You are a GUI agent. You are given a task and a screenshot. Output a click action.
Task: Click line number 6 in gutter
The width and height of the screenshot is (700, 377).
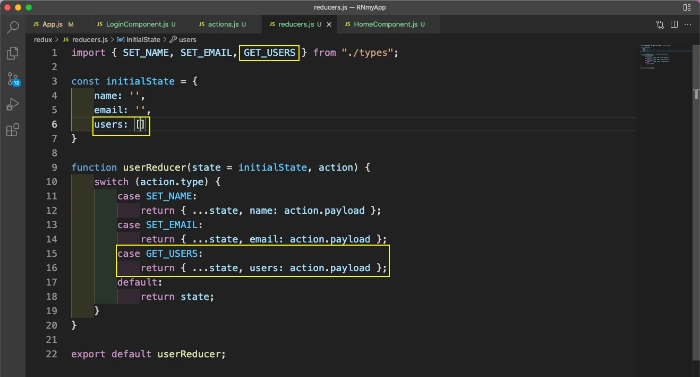pyautogui.click(x=54, y=124)
